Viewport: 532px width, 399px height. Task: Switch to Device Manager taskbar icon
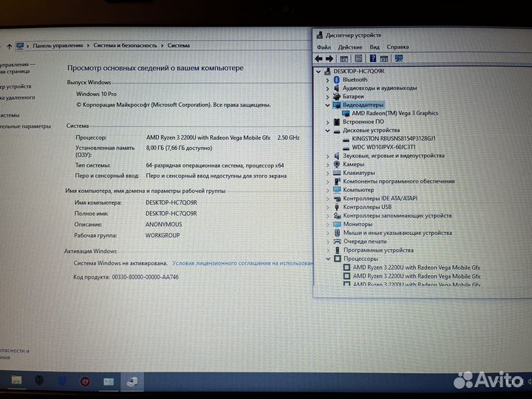pyautogui.click(x=132, y=381)
